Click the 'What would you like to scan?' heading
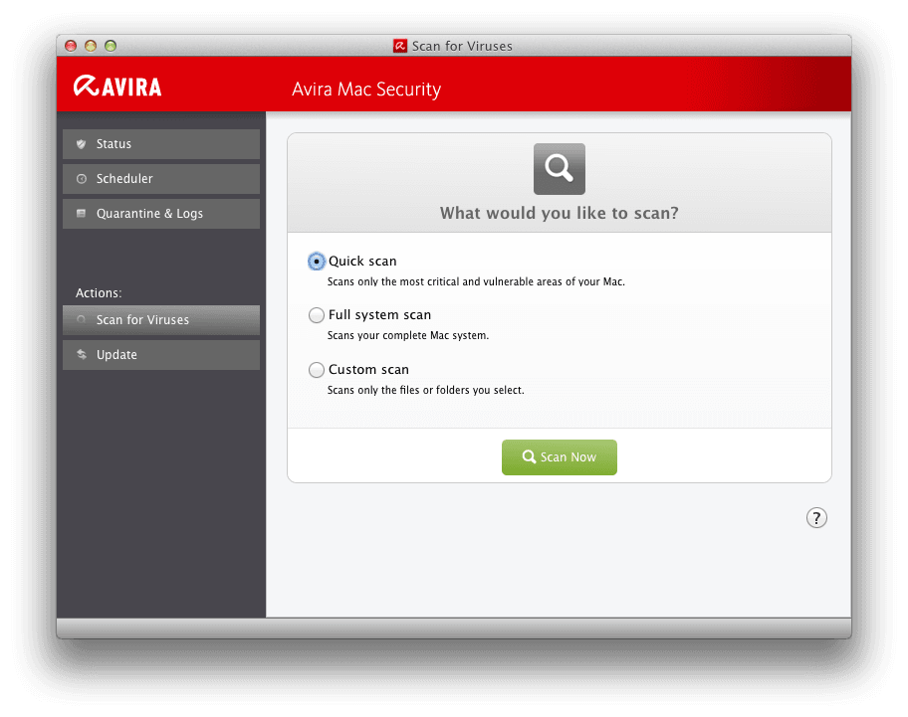This screenshot has width=908, height=717. (559, 213)
